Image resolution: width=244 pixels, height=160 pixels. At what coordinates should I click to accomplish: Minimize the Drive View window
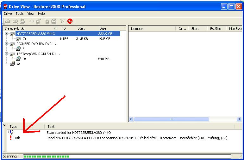click(x=224, y=7)
